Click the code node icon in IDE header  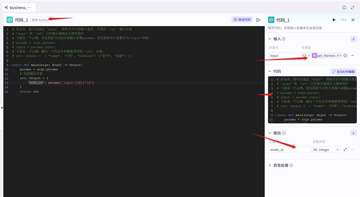coord(10,20)
